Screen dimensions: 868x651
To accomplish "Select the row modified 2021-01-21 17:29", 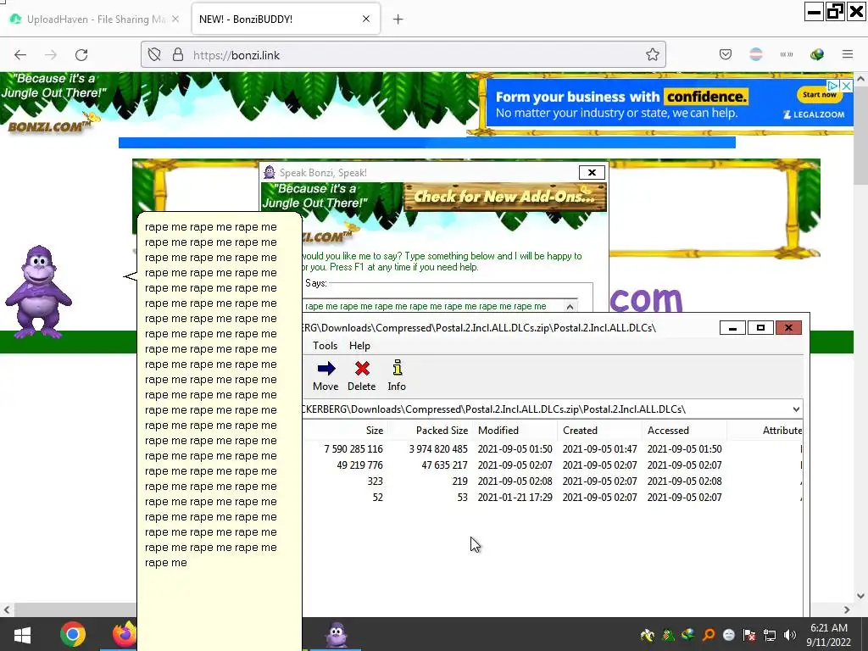I will (x=553, y=497).
